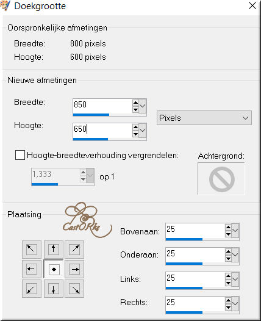This screenshot has height=321, width=261.
Task: Select the bottom-left placement arrow
Action: (x=32, y=289)
